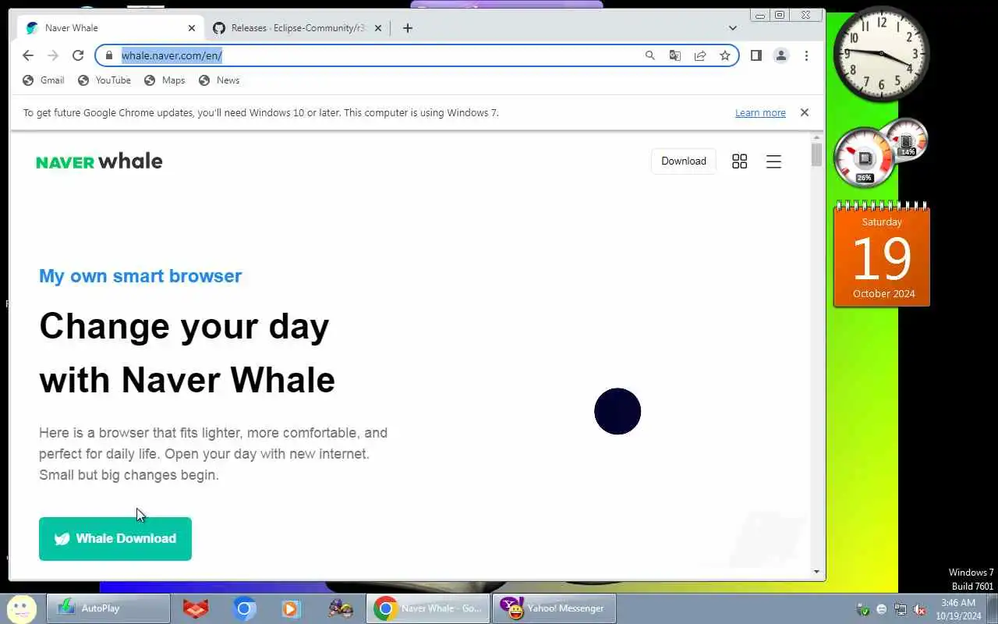Click the NAVER whale logo
The height and width of the screenshot is (624, 998).
(99, 161)
